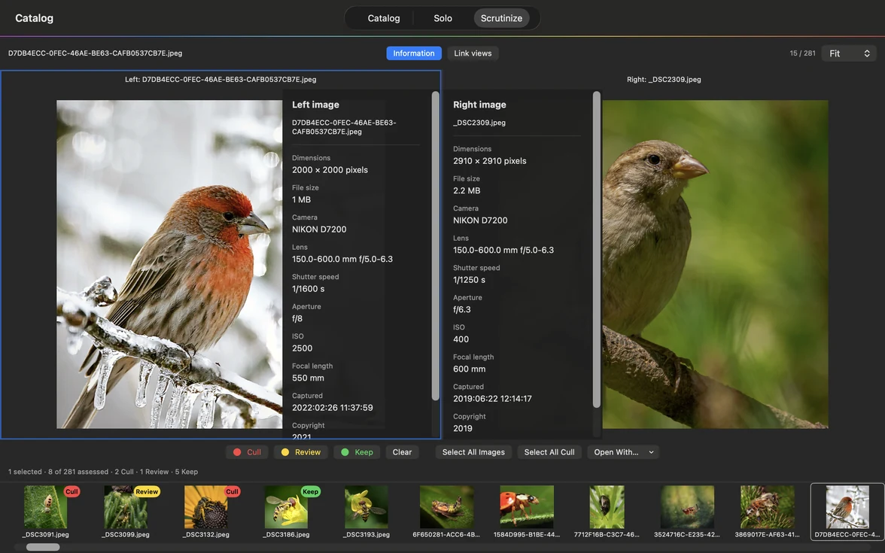The width and height of the screenshot is (885, 553).
Task: Click the 'f/6.3' aperture value
Action: point(462,309)
